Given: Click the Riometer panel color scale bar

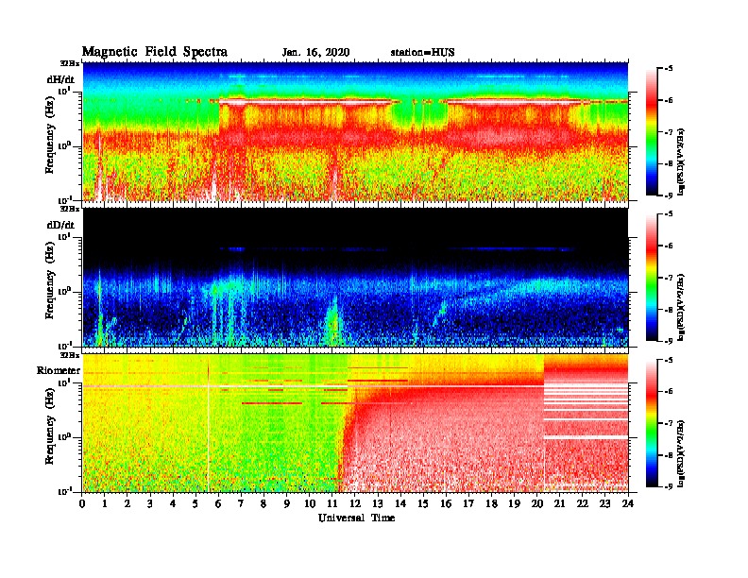Looking at the screenshot, I should point(652,423).
